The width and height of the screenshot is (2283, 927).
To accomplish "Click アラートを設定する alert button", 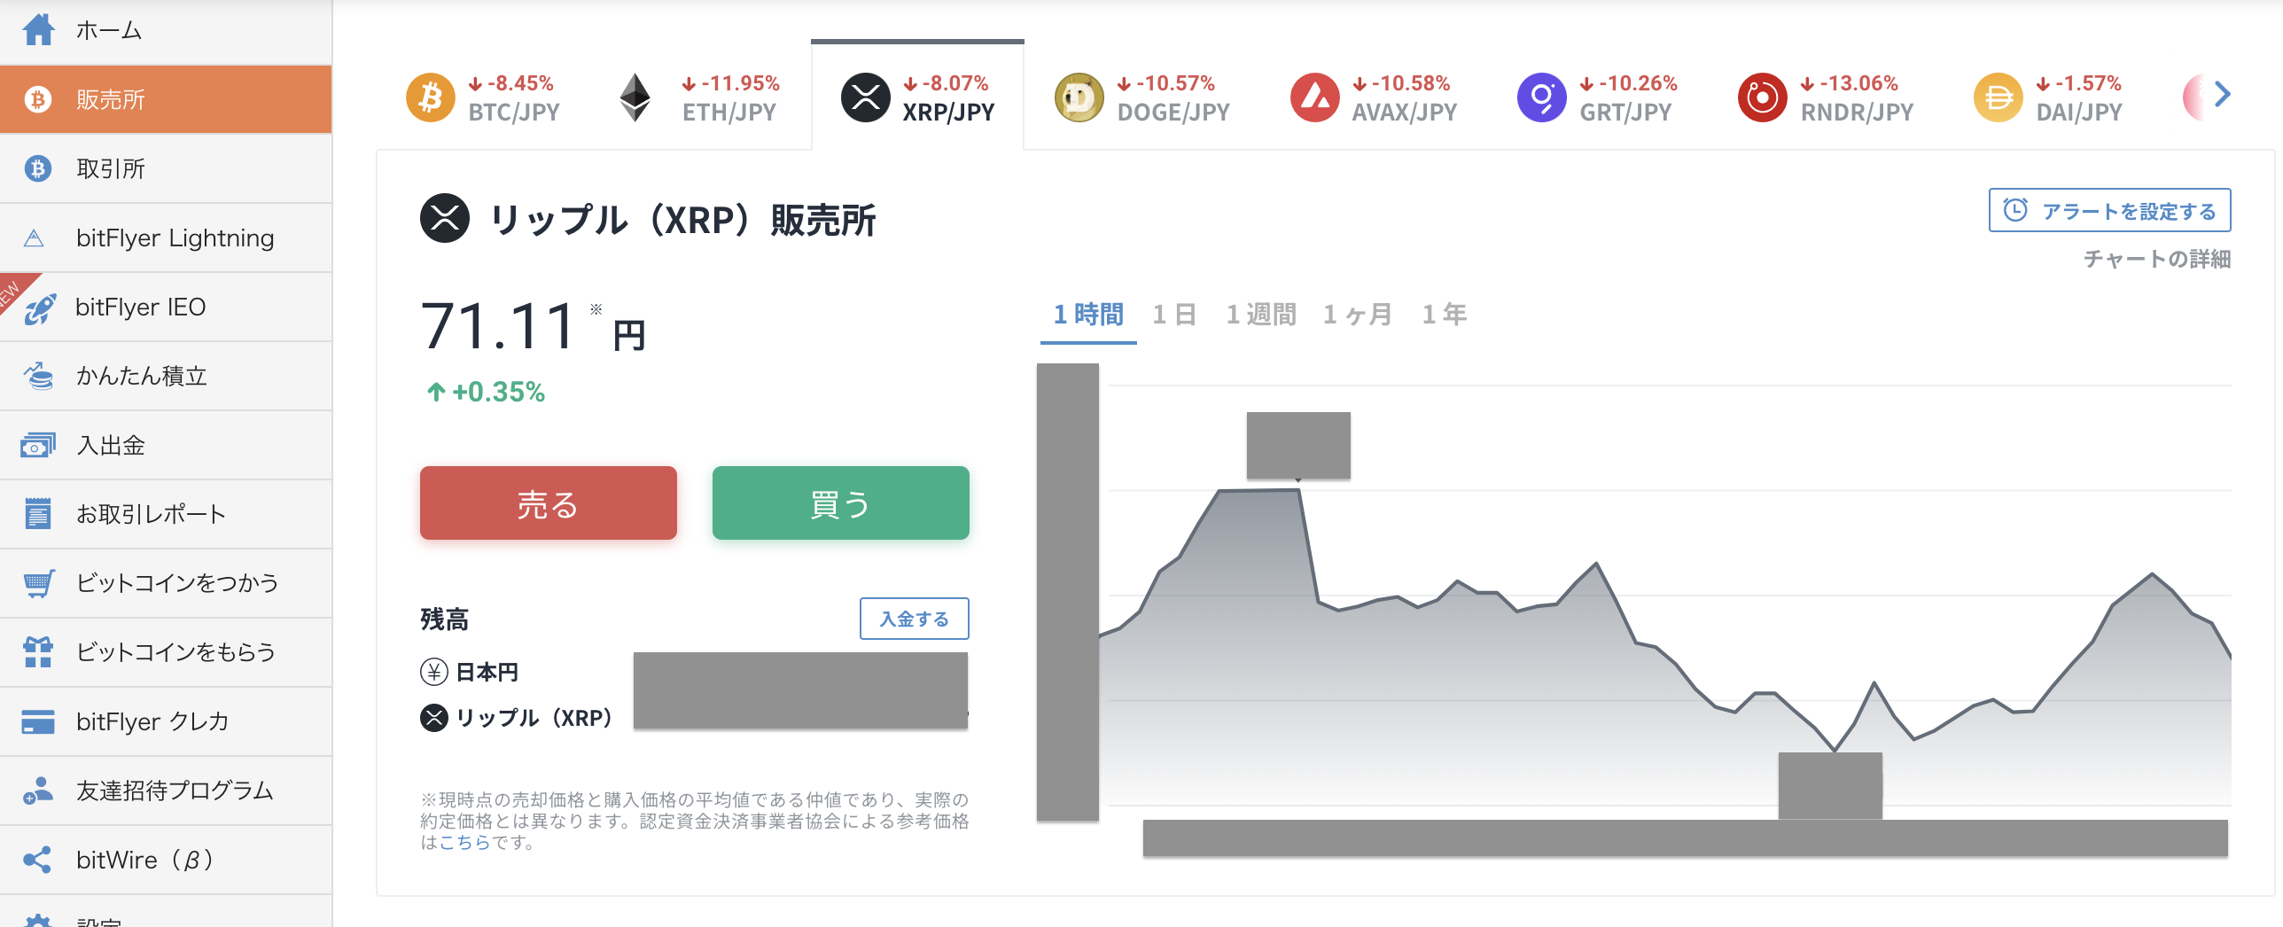I will tap(2109, 211).
